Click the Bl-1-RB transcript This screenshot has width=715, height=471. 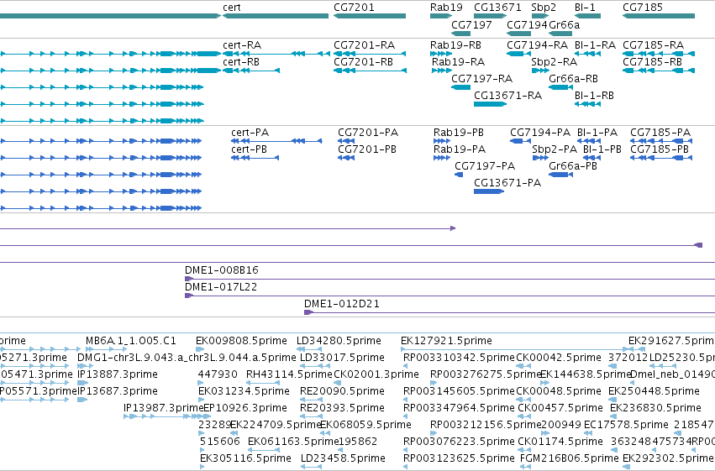coord(588,104)
